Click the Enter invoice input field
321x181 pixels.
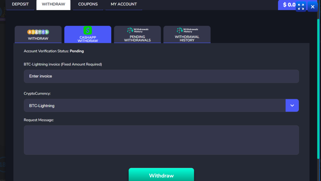pos(161,76)
